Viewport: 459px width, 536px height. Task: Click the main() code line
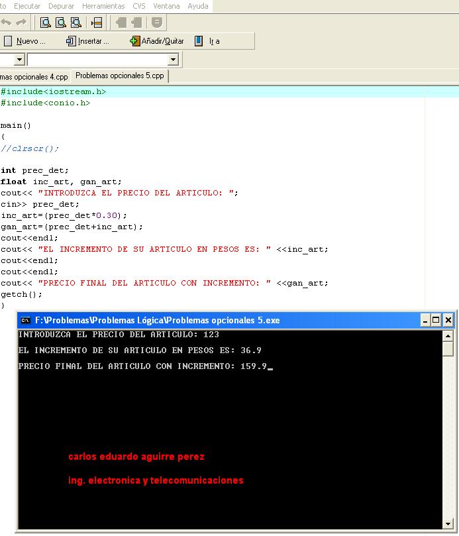coord(16,125)
